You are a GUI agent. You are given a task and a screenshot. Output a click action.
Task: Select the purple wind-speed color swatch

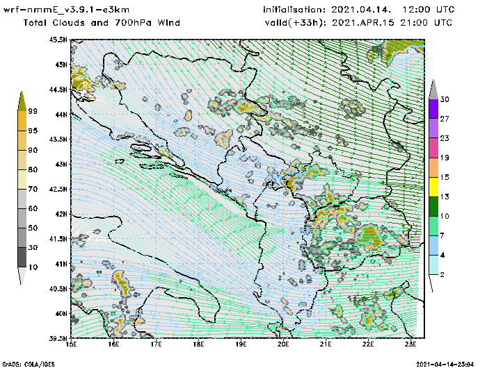[433, 109]
